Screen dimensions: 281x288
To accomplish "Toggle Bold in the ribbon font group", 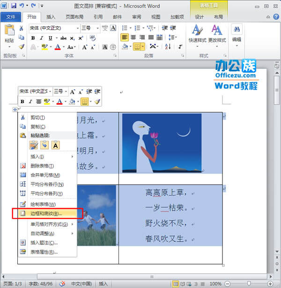I will coord(33,38).
